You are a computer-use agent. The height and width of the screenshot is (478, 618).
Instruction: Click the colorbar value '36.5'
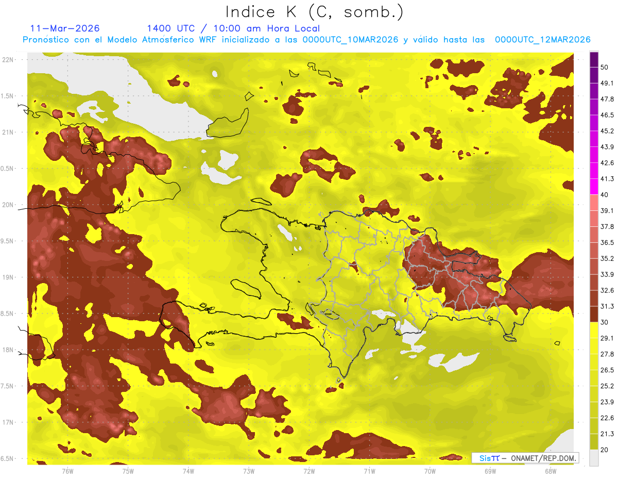607,242
